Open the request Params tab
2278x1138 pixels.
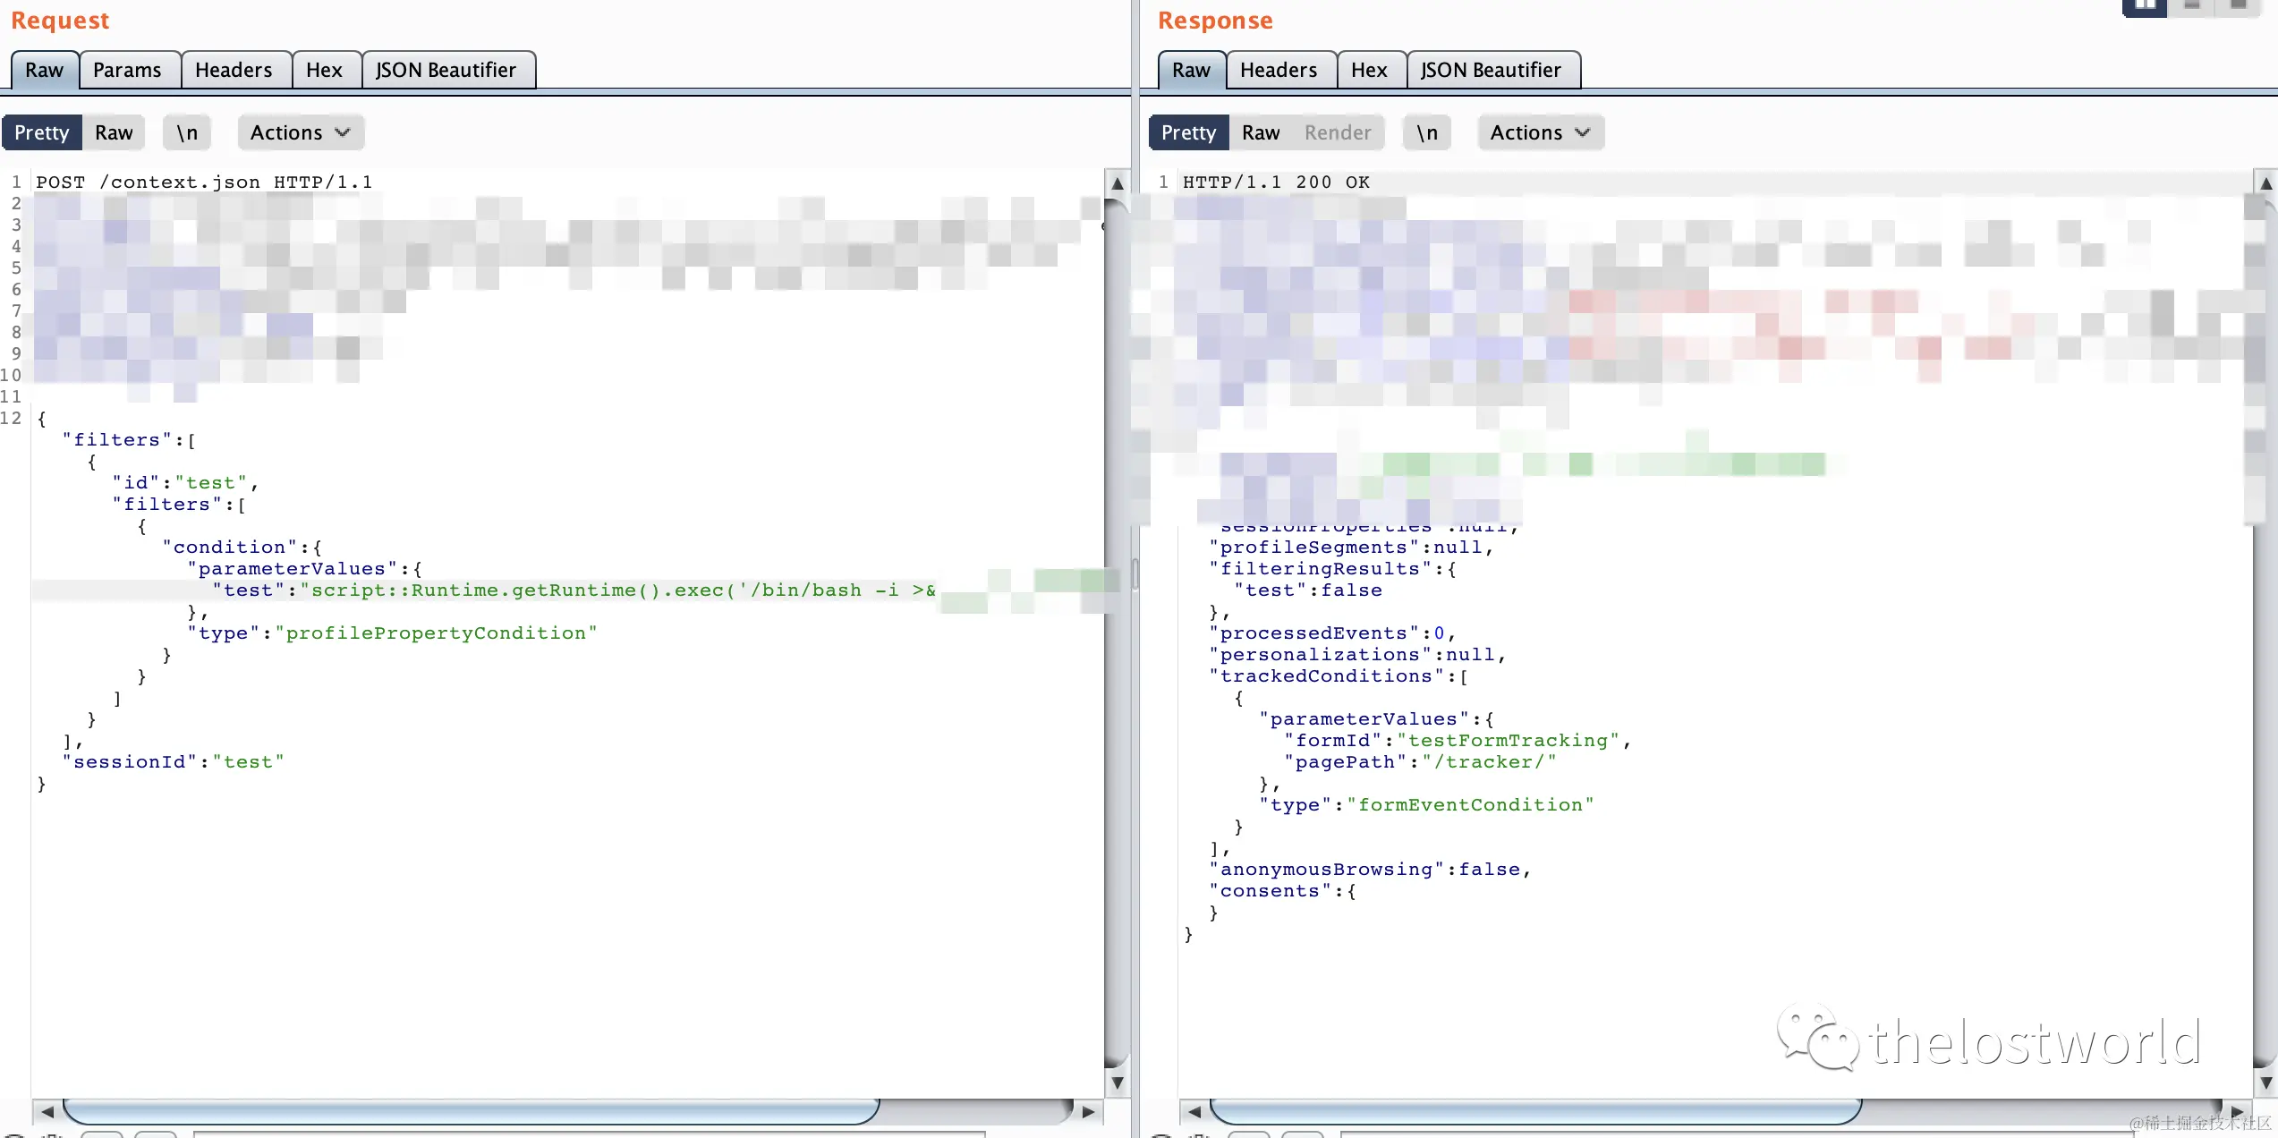coord(127,70)
